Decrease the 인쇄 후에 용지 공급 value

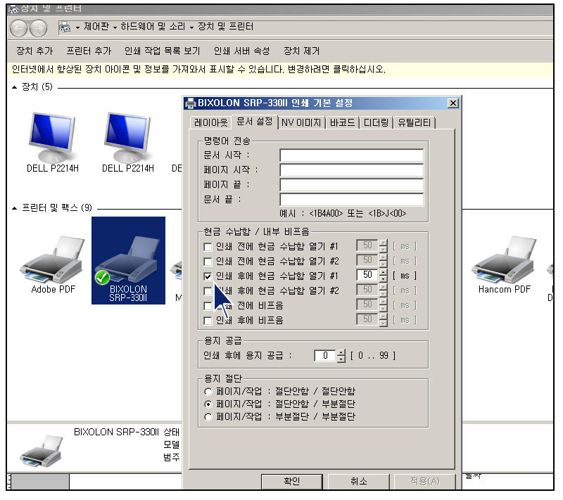[x=341, y=359]
